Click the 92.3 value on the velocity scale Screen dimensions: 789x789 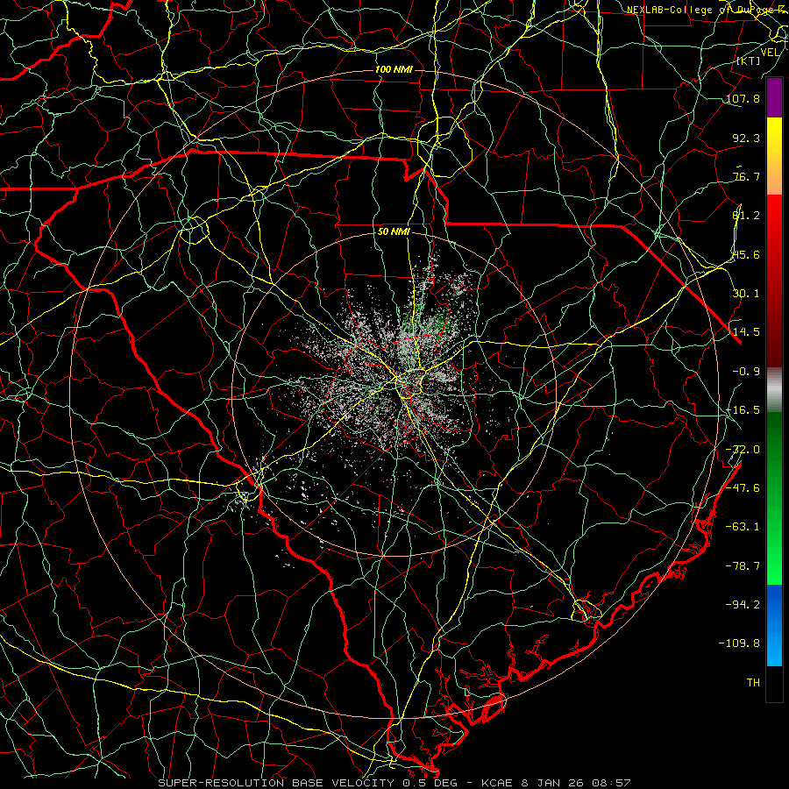[746, 138]
